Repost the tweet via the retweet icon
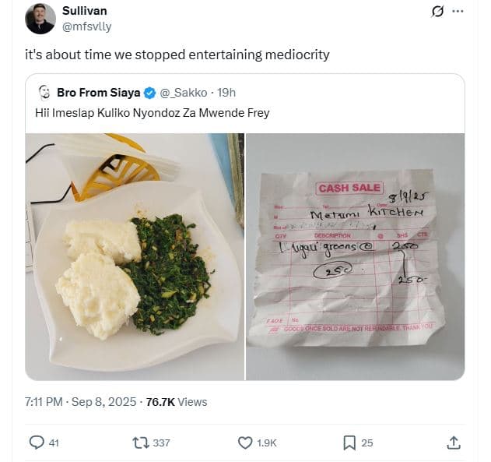Image resolution: width=491 pixels, height=462 pixels. (x=142, y=443)
